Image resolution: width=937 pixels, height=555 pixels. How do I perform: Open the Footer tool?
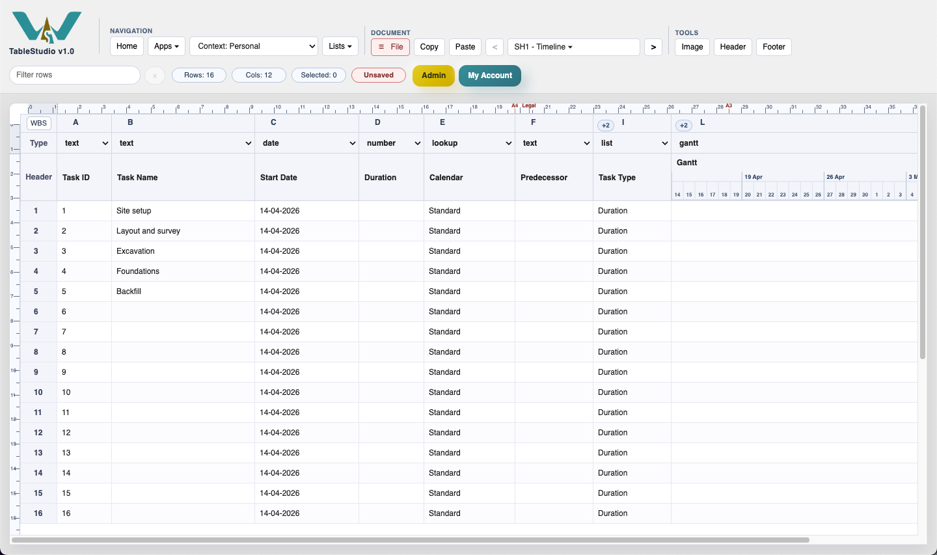coord(774,47)
